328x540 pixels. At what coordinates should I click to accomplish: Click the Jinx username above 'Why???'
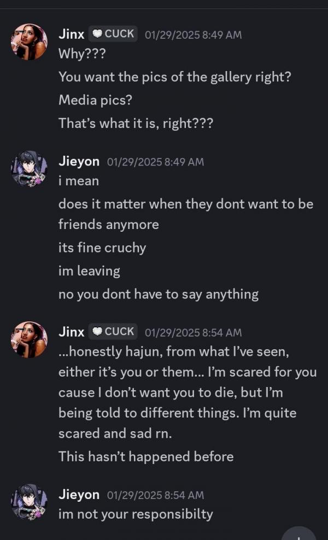tap(72, 34)
